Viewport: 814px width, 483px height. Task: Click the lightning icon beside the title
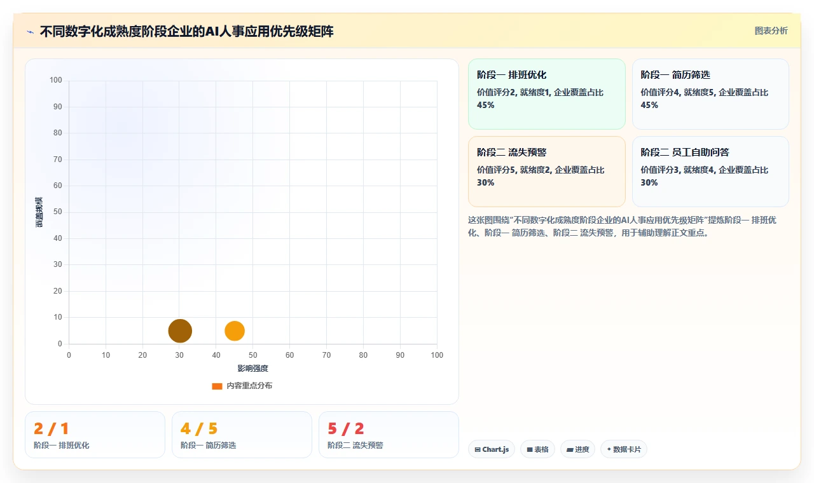[31, 32]
